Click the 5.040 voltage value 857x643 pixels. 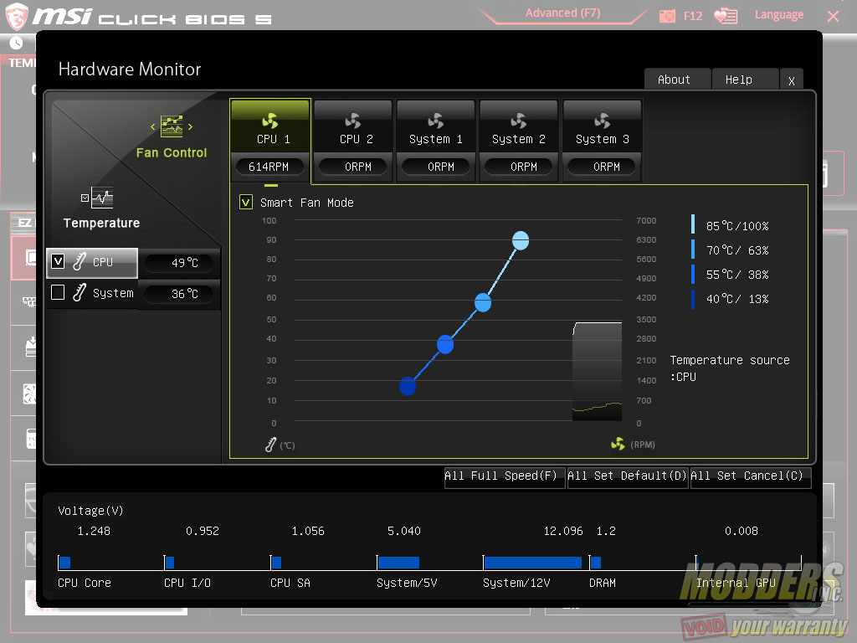404,531
